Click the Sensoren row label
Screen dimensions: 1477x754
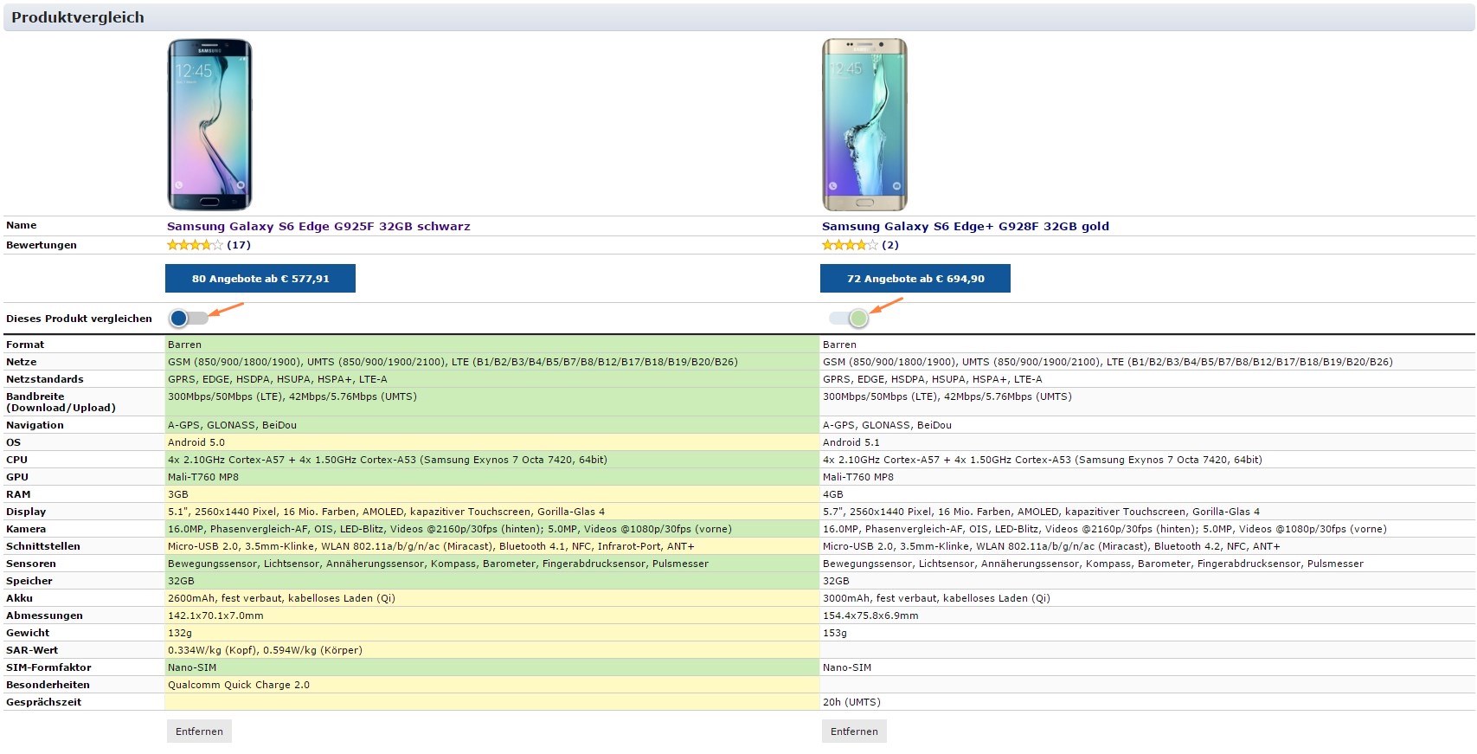pyautogui.click(x=31, y=564)
